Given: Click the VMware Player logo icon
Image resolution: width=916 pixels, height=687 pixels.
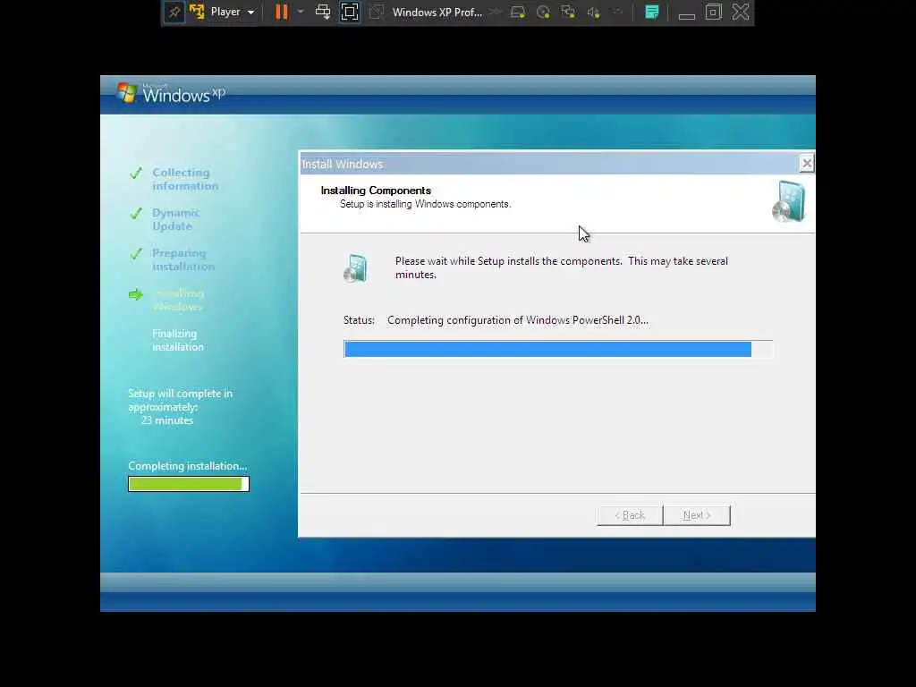Looking at the screenshot, I should click(197, 12).
